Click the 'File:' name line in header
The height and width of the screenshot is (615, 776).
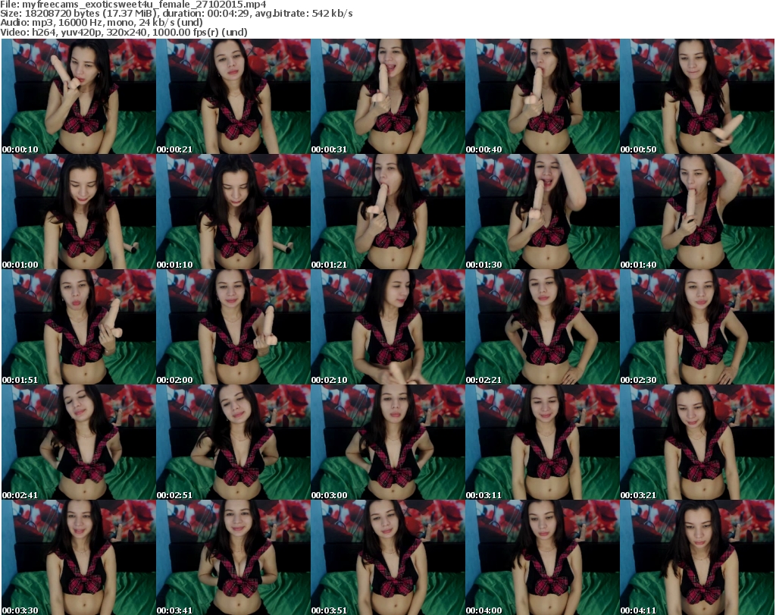[133, 4]
